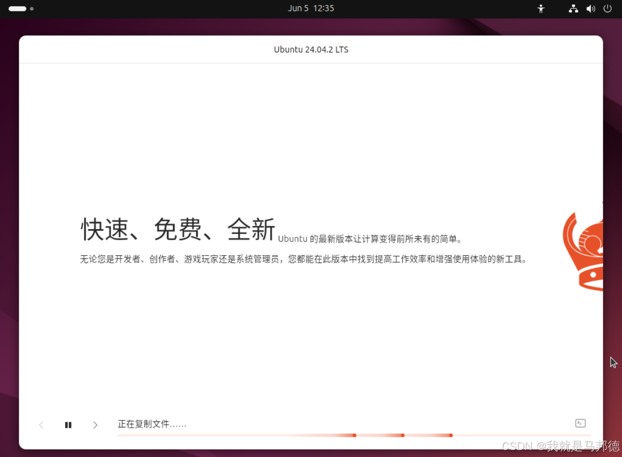Open the wired network status icon
The image size is (622, 457).
(574, 8)
